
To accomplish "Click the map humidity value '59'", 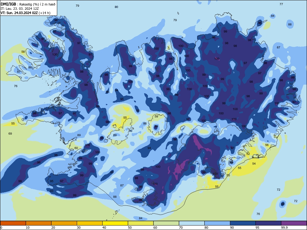I will click(x=156, y=116).
